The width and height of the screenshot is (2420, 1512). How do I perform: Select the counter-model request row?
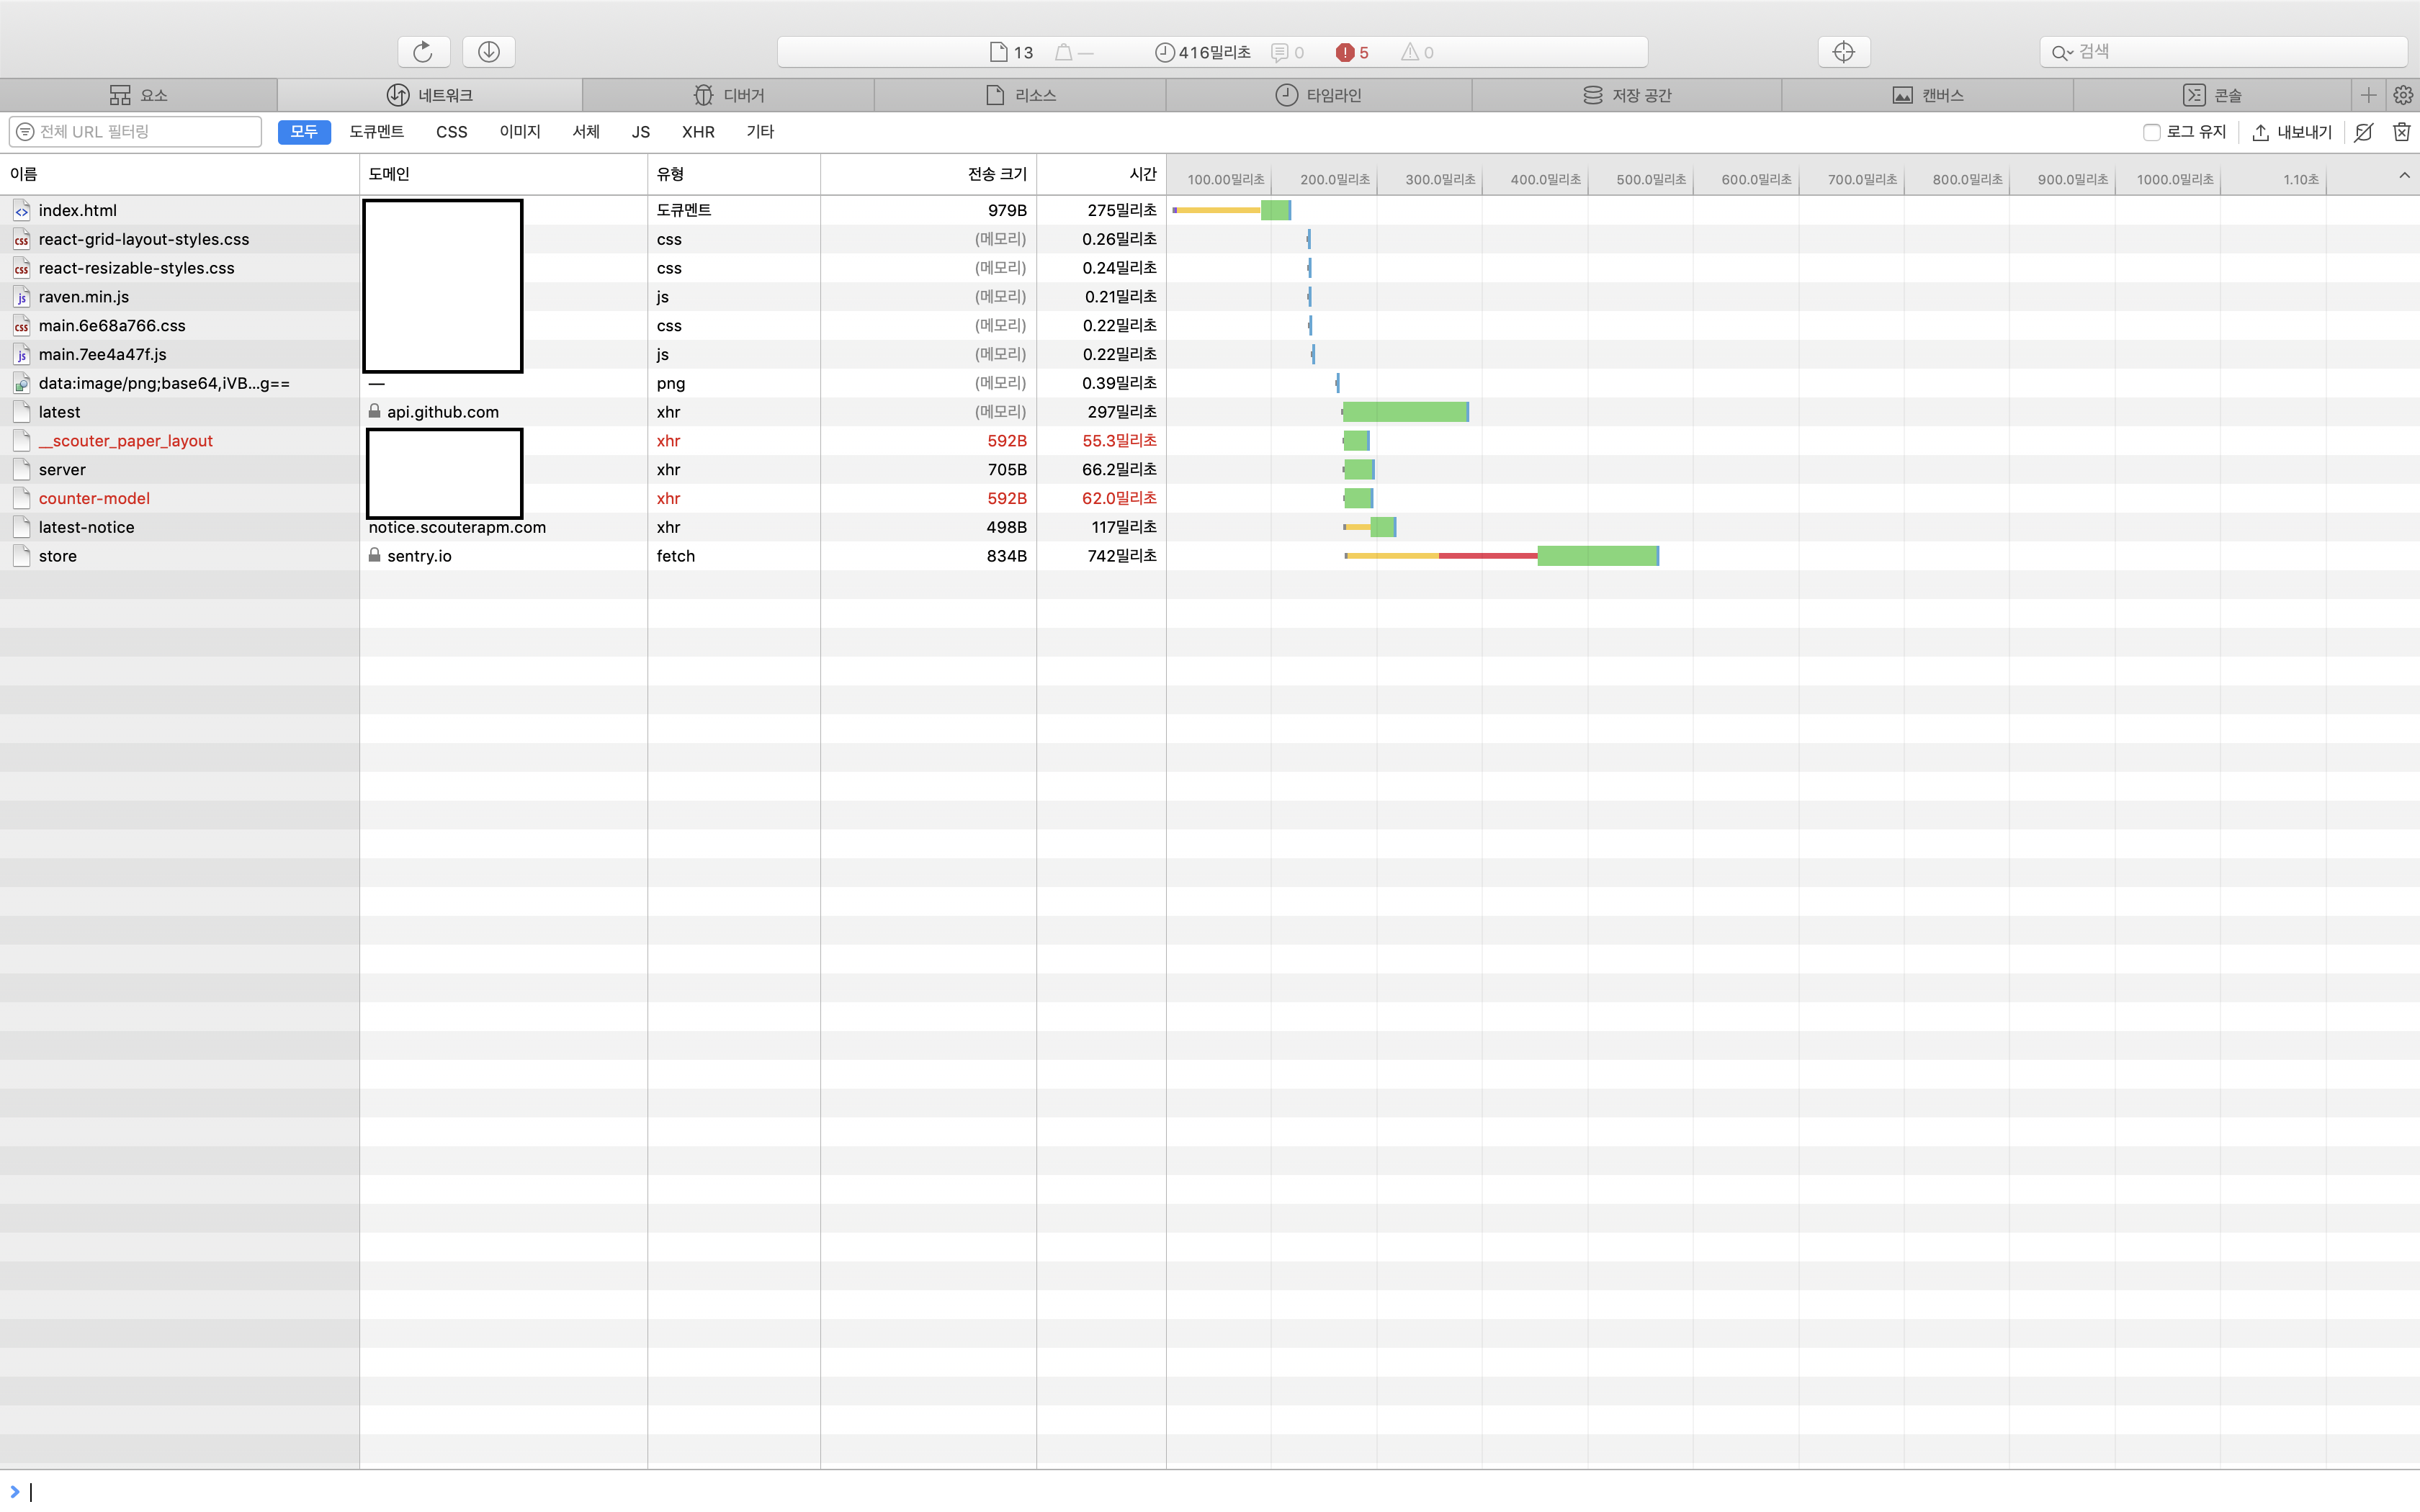(x=94, y=498)
